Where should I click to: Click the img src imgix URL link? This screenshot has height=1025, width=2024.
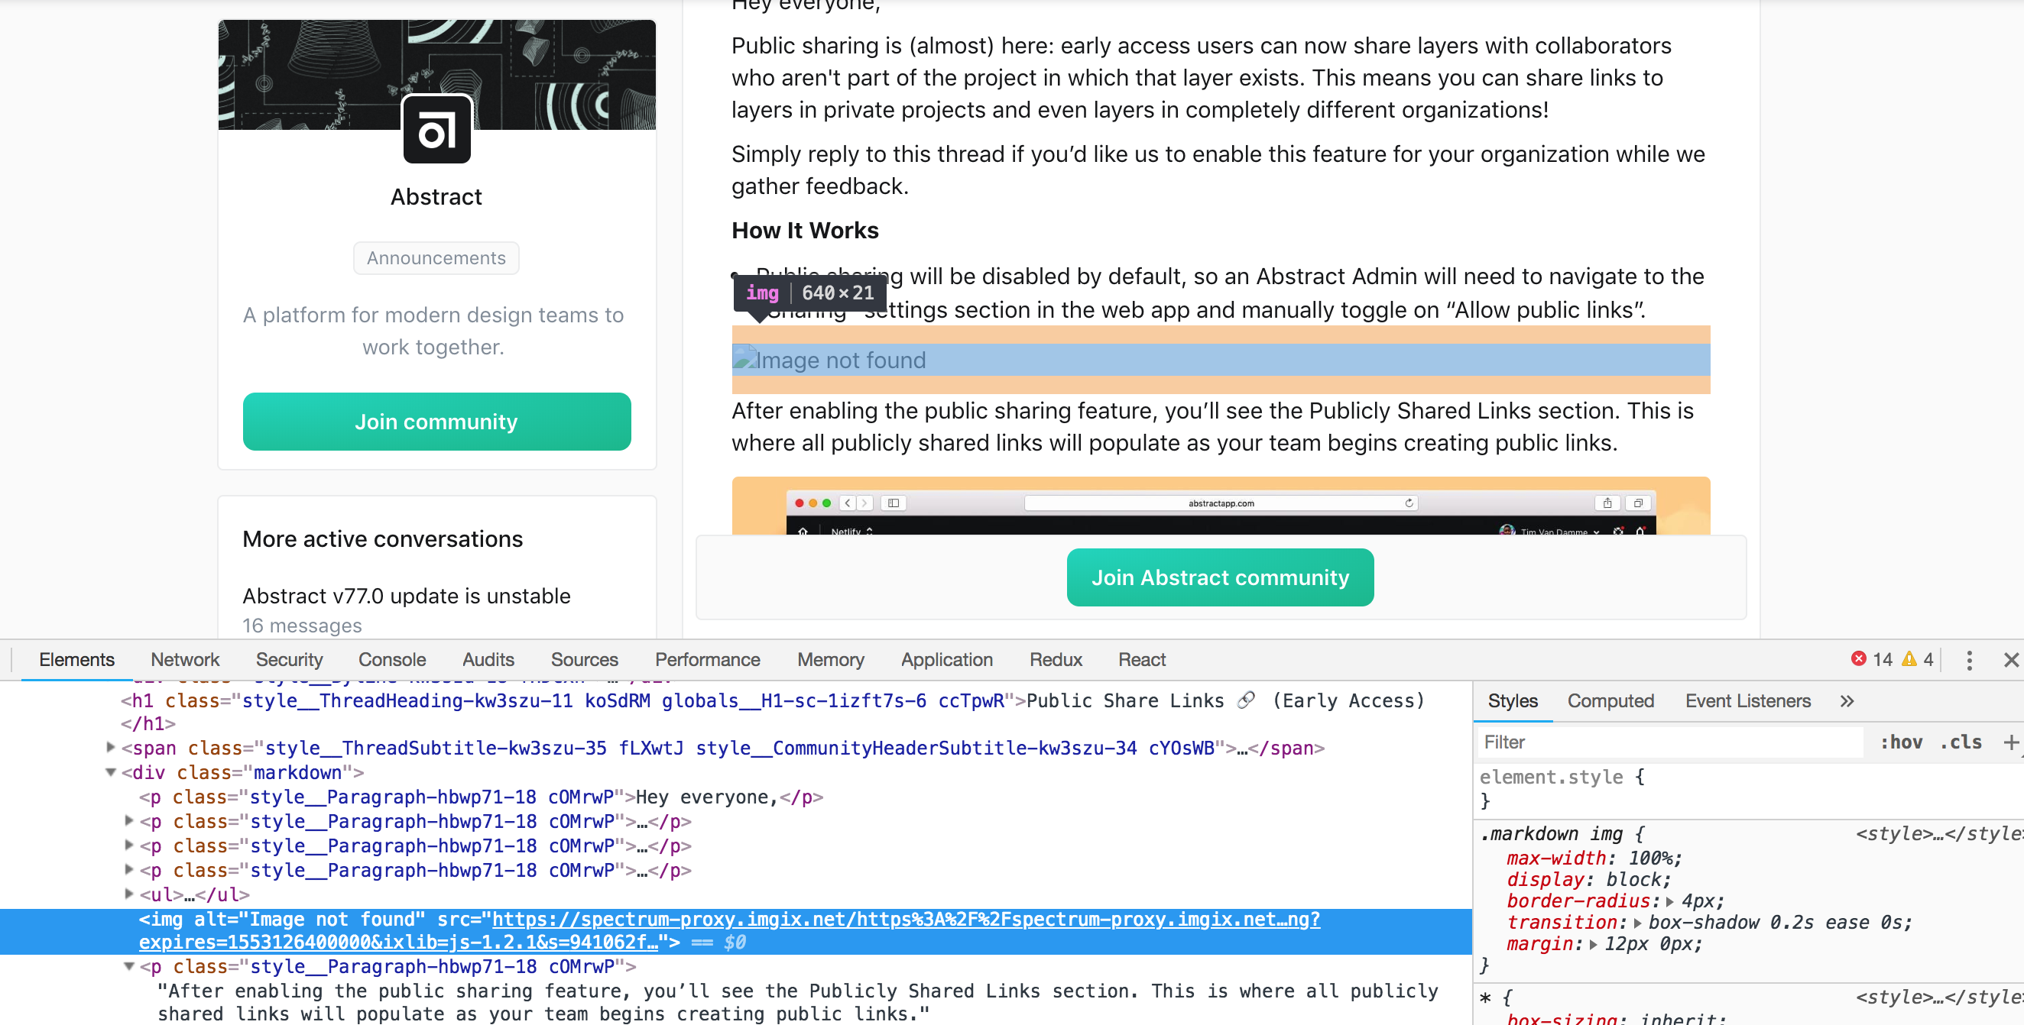(728, 930)
